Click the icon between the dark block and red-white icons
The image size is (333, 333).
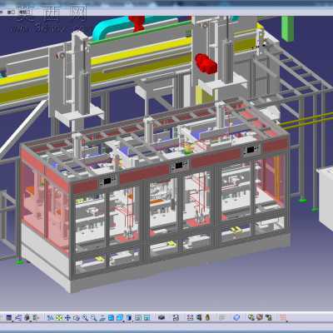(176, 317)
